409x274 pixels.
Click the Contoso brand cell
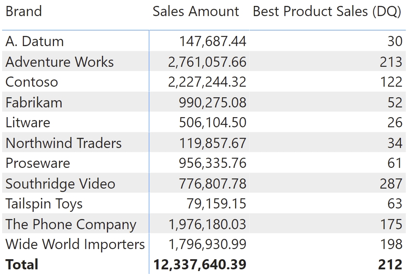coord(32,82)
